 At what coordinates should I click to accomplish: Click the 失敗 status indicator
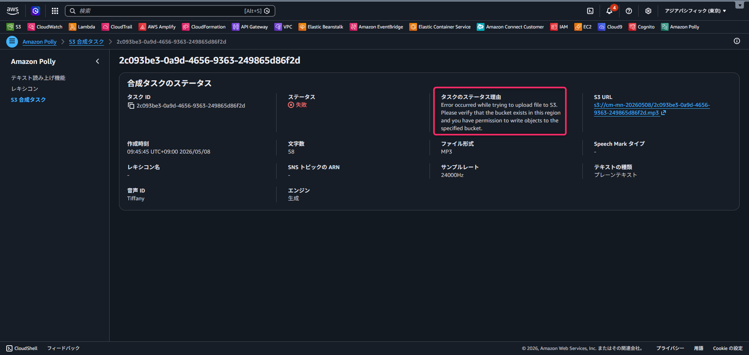[x=298, y=105]
